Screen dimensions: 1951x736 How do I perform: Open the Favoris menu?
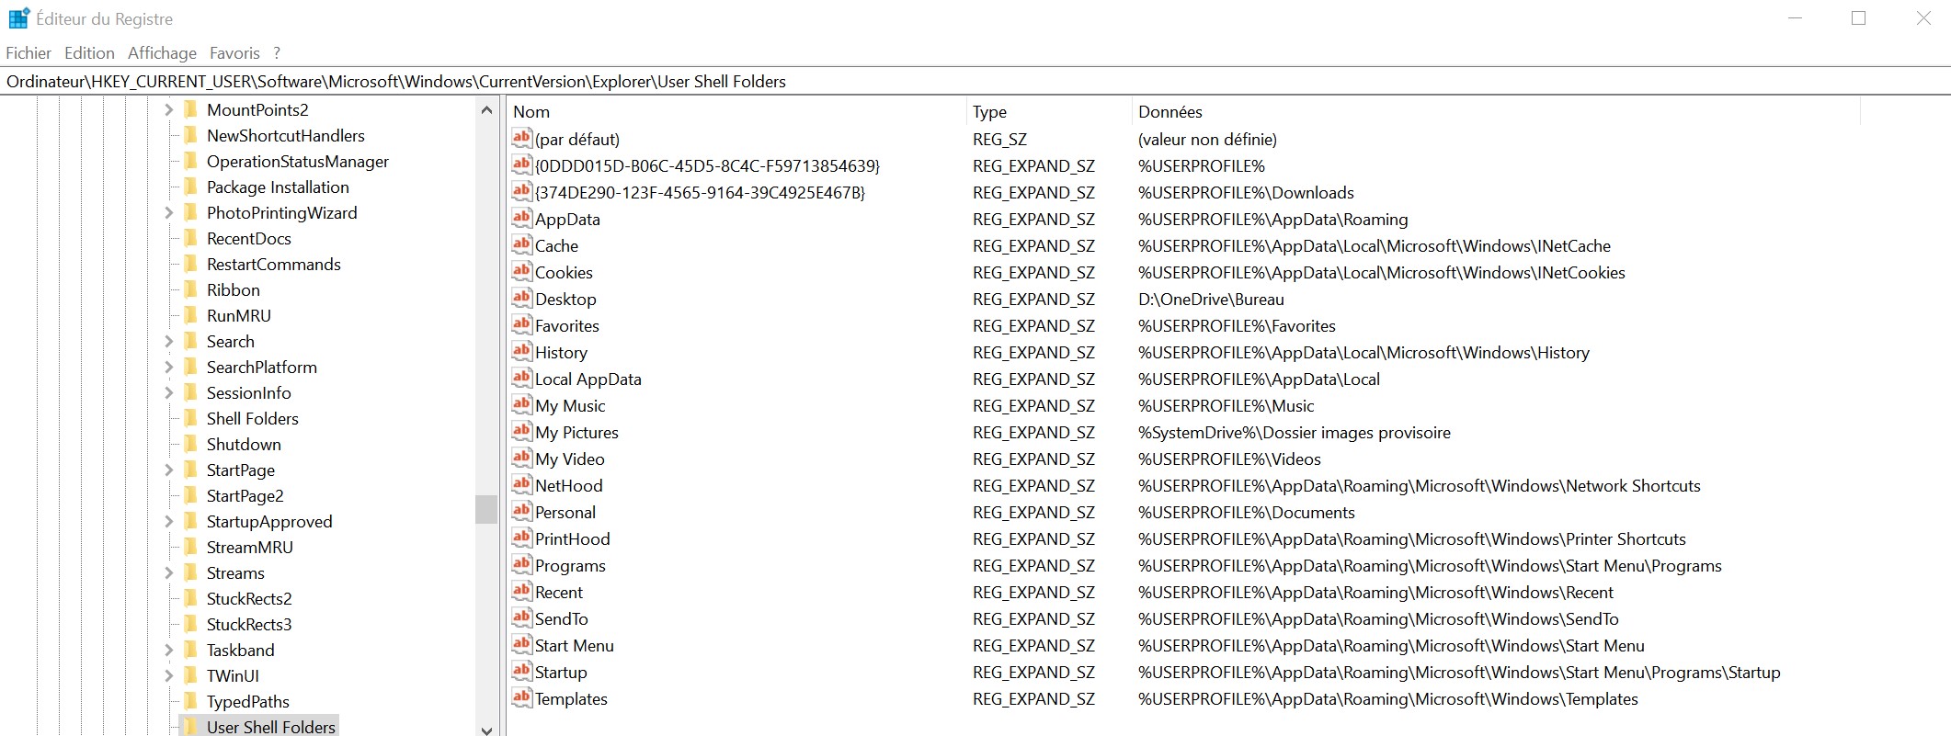pos(234,53)
